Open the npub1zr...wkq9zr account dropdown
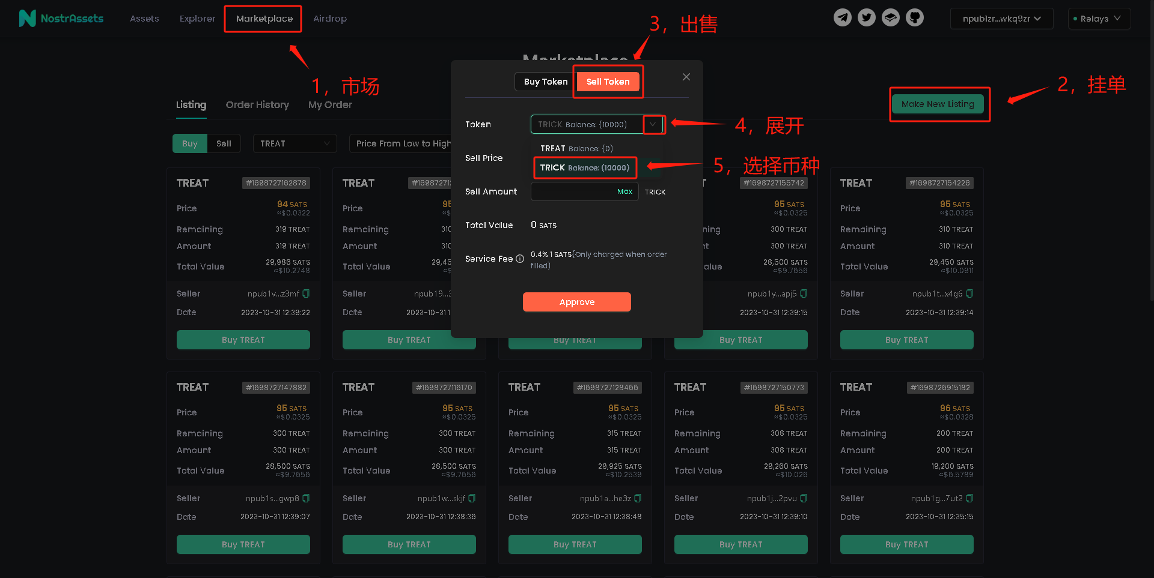 [1001, 19]
